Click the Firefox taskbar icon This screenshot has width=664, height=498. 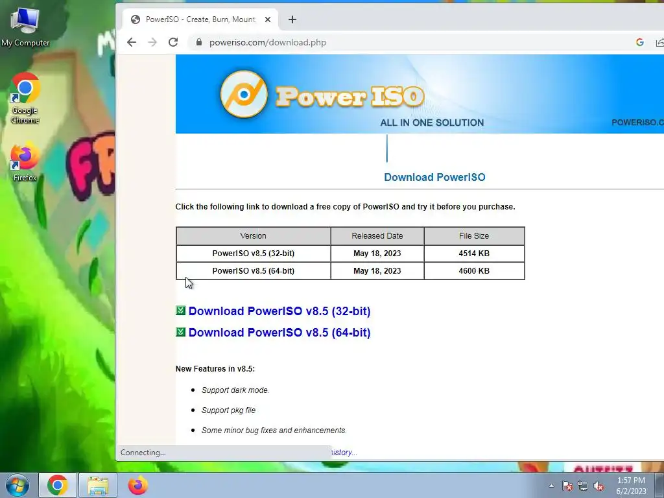[x=138, y=485]
